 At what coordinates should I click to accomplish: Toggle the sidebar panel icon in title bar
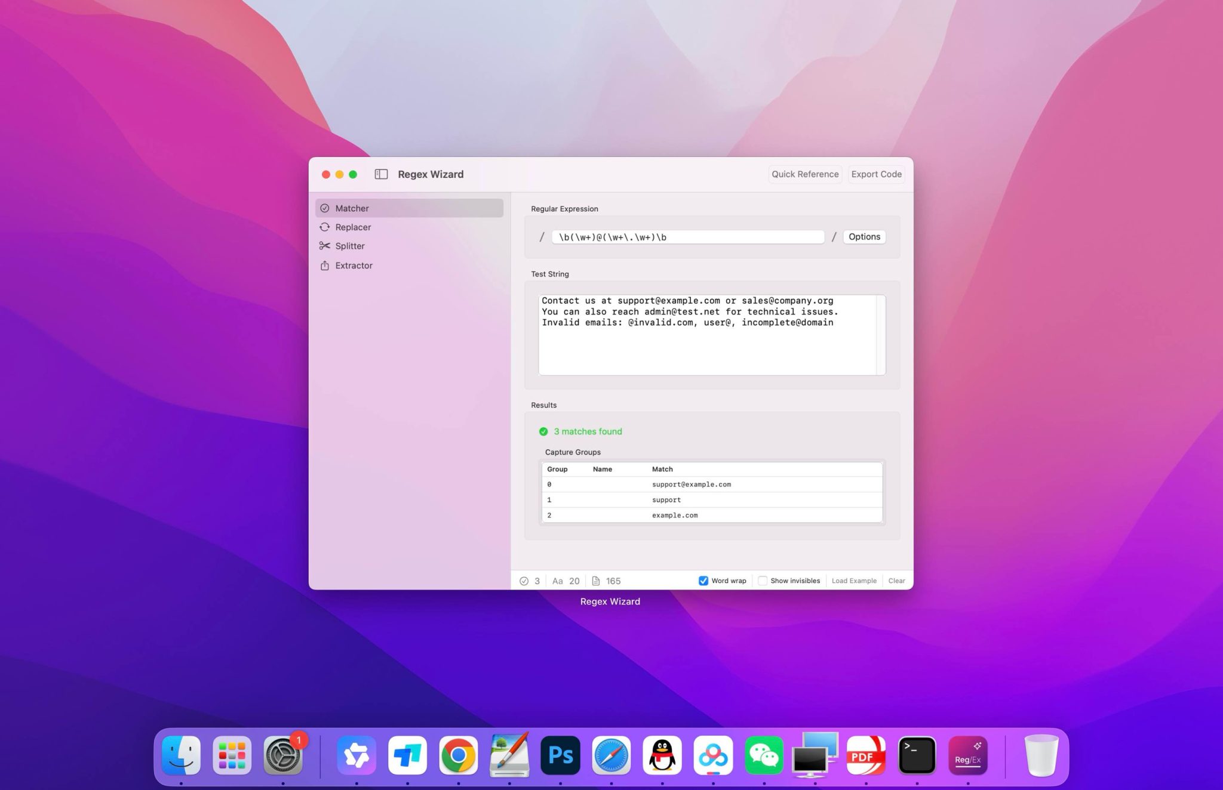380,174
